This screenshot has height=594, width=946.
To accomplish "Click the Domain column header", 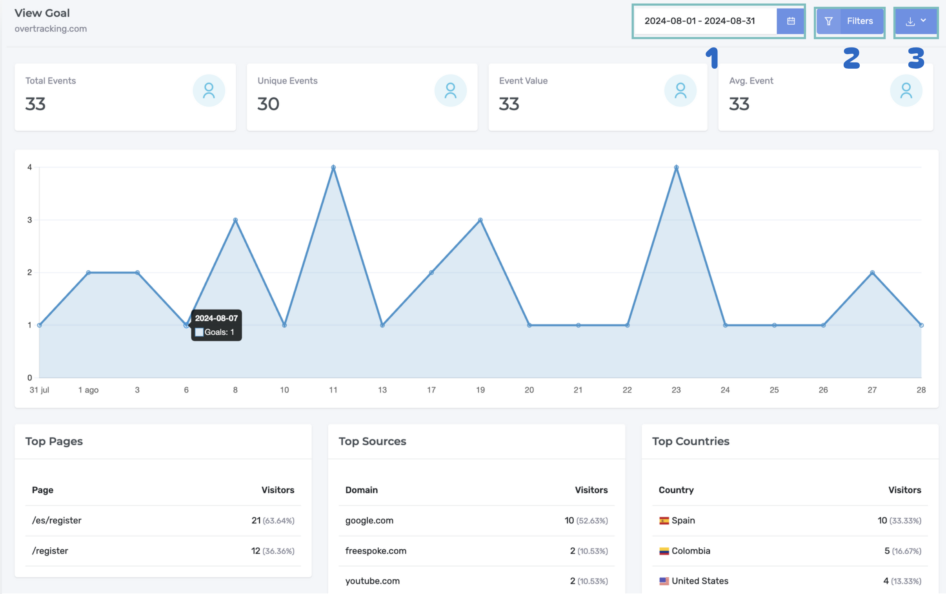I will click(361, 490).
